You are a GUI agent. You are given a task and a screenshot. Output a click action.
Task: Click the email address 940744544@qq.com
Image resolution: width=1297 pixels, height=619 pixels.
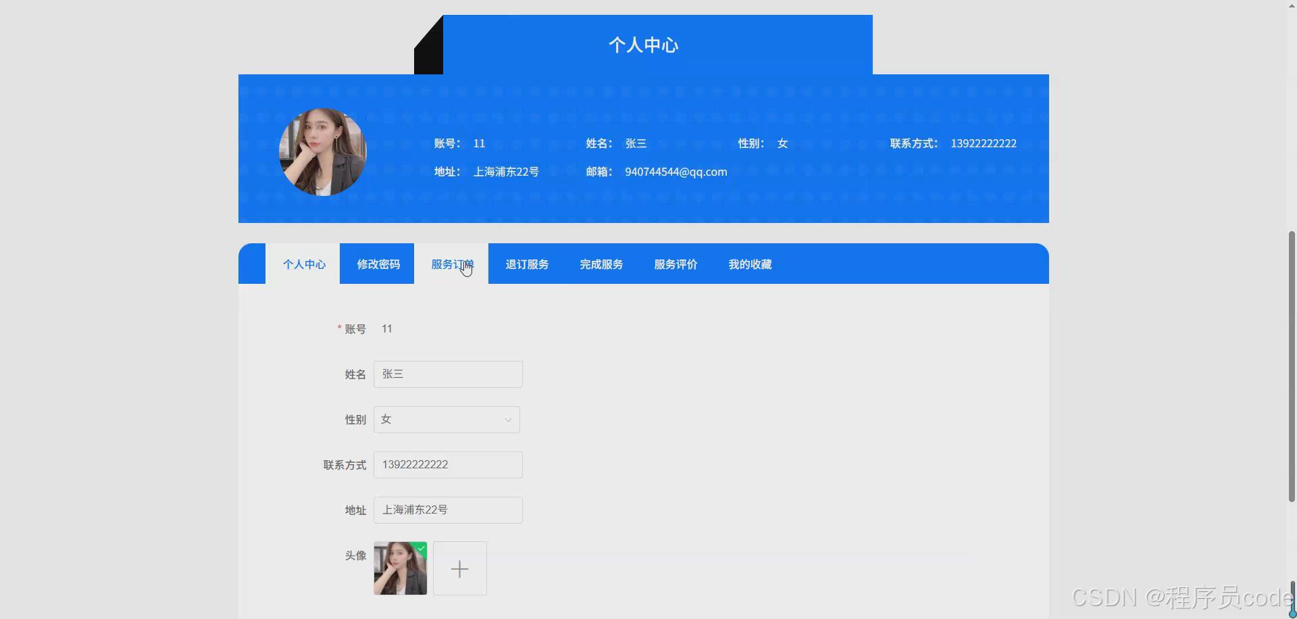click(676, 172)
